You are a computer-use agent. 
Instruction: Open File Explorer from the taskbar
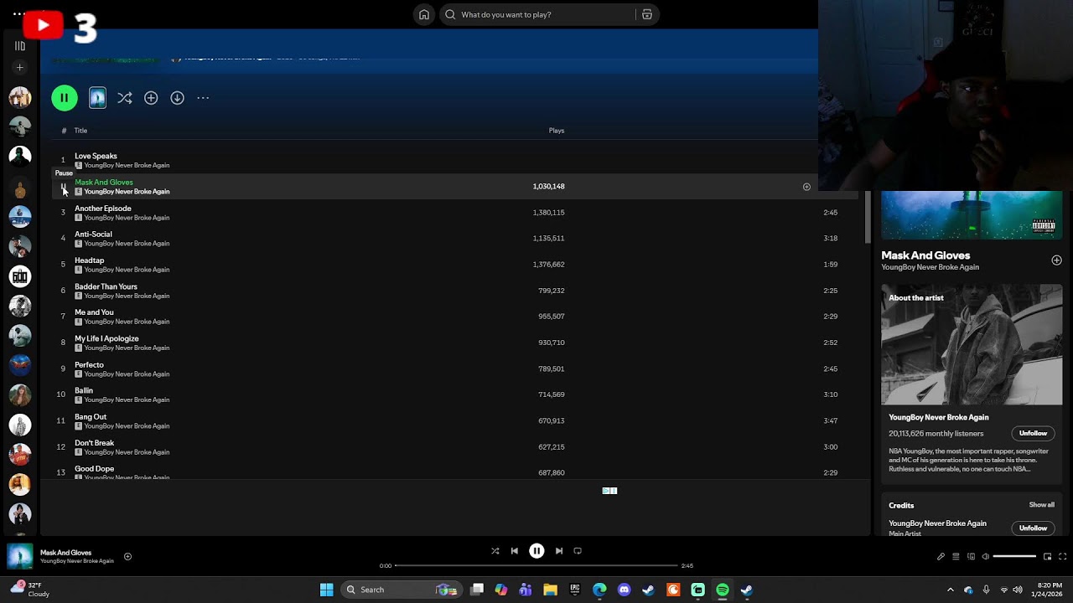click(x=550, y=590)
